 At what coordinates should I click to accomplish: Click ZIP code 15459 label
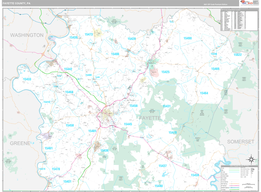coord(194,175)
